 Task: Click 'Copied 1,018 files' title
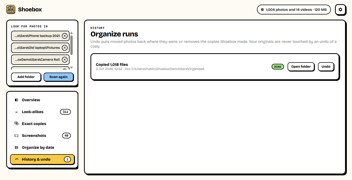click(112, 65)
